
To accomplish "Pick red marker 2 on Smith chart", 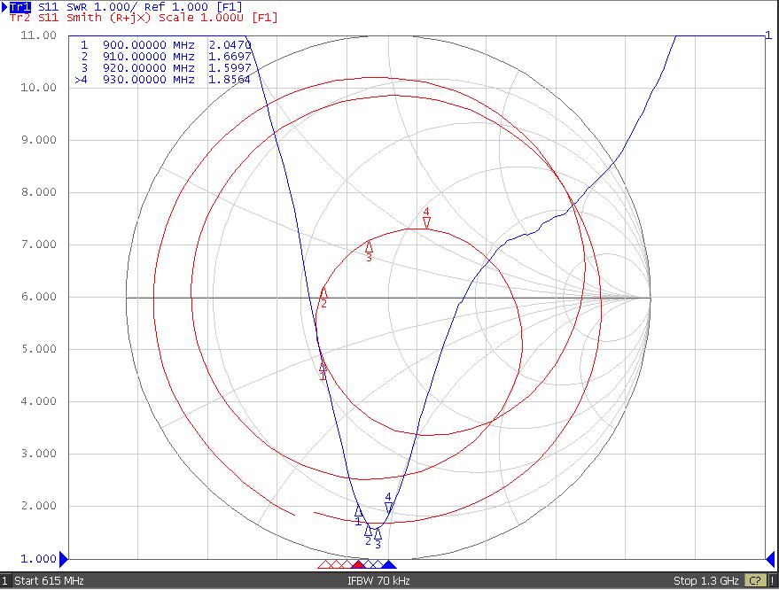I will coord(323,293).
